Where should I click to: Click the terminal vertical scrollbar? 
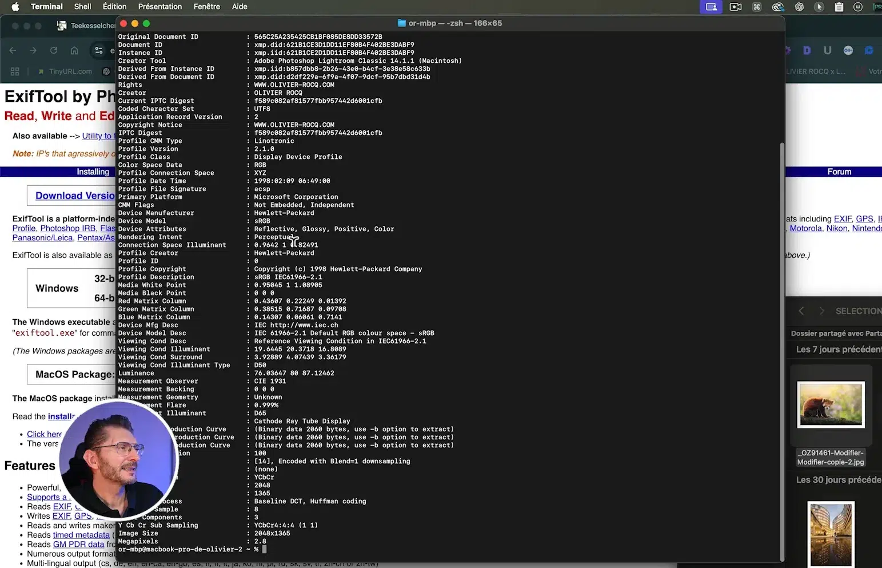coord(781,343)
